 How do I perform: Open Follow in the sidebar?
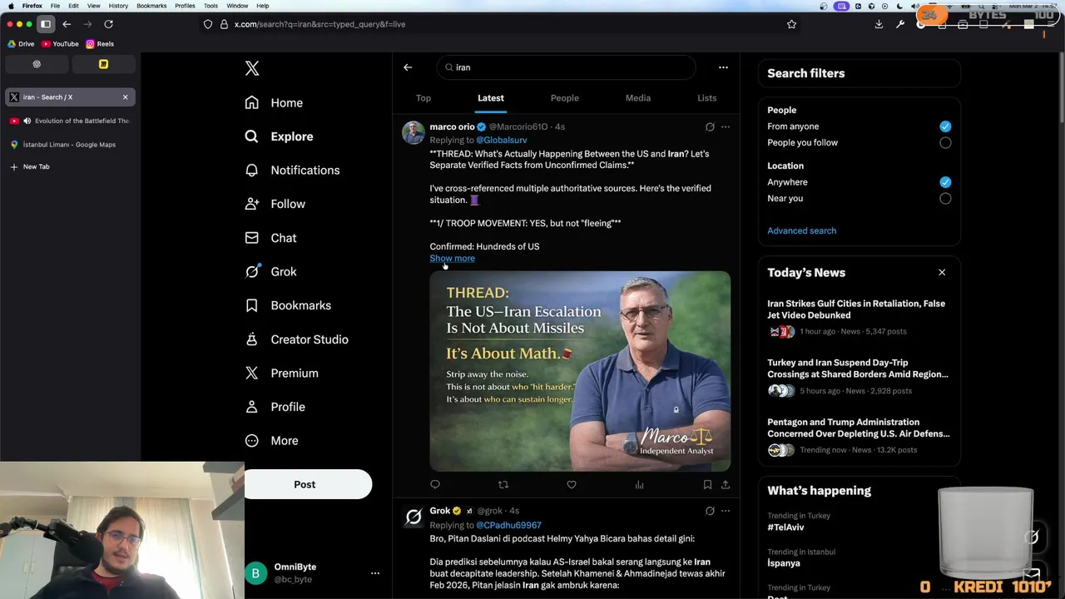coord(275,204)
